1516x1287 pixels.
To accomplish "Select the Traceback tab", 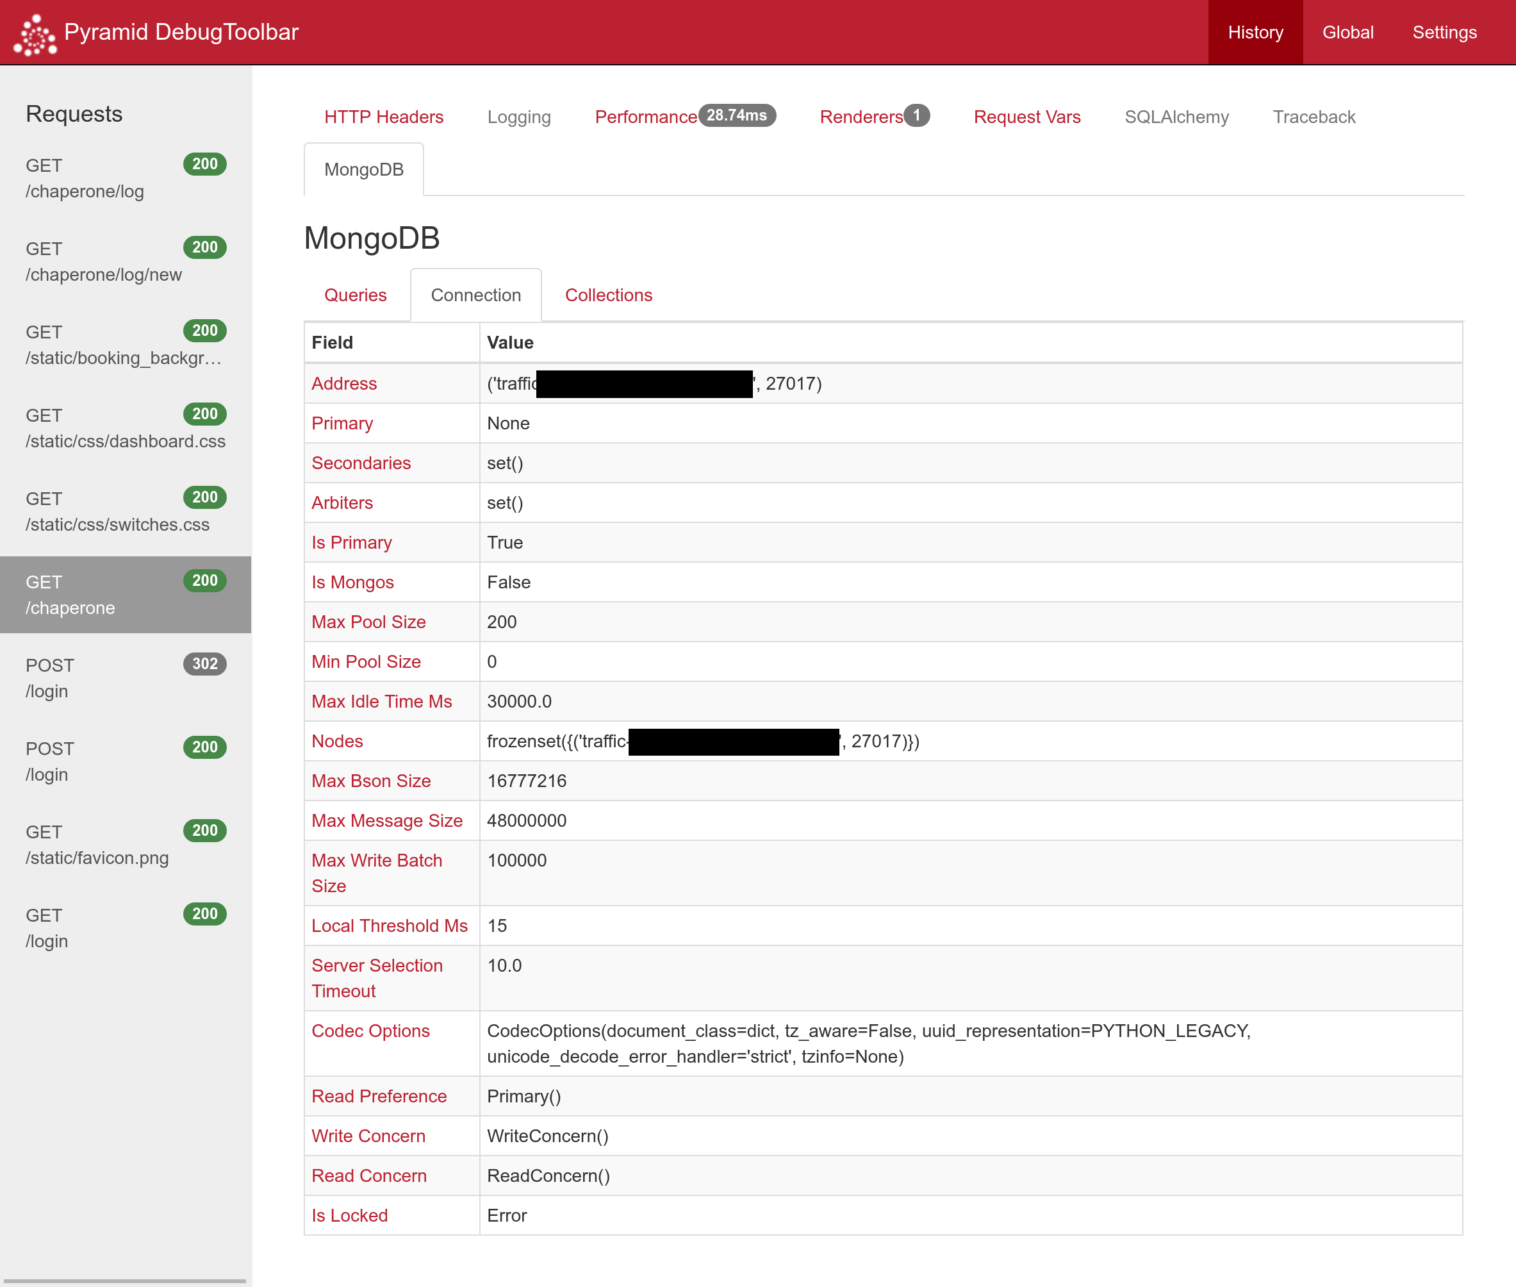I will click(1314, 117).
